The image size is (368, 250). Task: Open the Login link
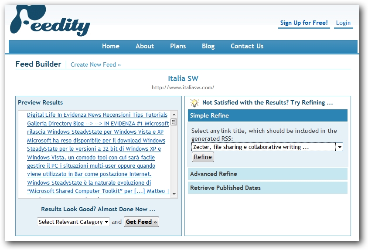(343, 23)
